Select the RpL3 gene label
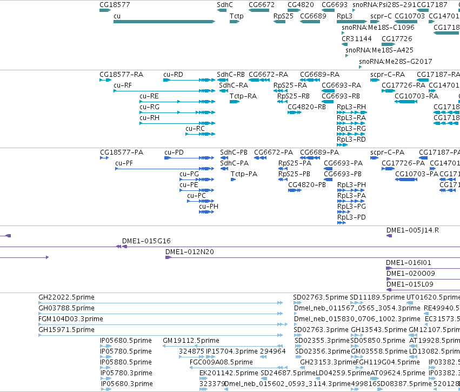This screenshot has width=460, height=392. point(344,16)
